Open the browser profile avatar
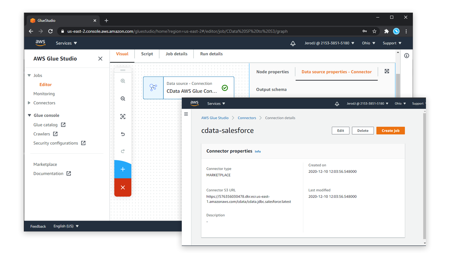 [x=396, y=31]
